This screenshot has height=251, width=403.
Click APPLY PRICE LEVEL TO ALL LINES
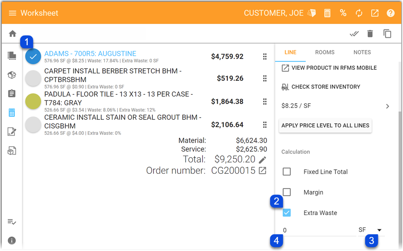pos(326,125)
